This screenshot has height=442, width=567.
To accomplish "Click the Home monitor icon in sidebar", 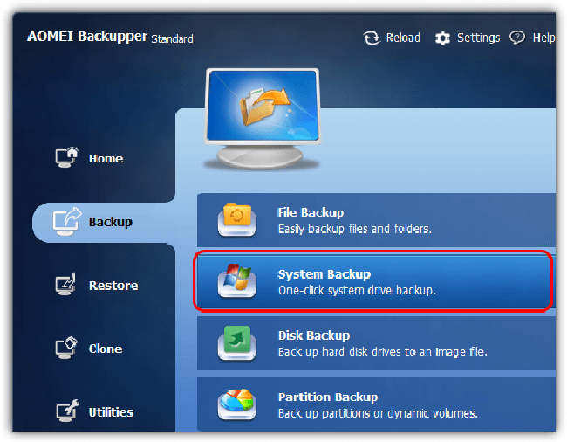I will (67, 157).
